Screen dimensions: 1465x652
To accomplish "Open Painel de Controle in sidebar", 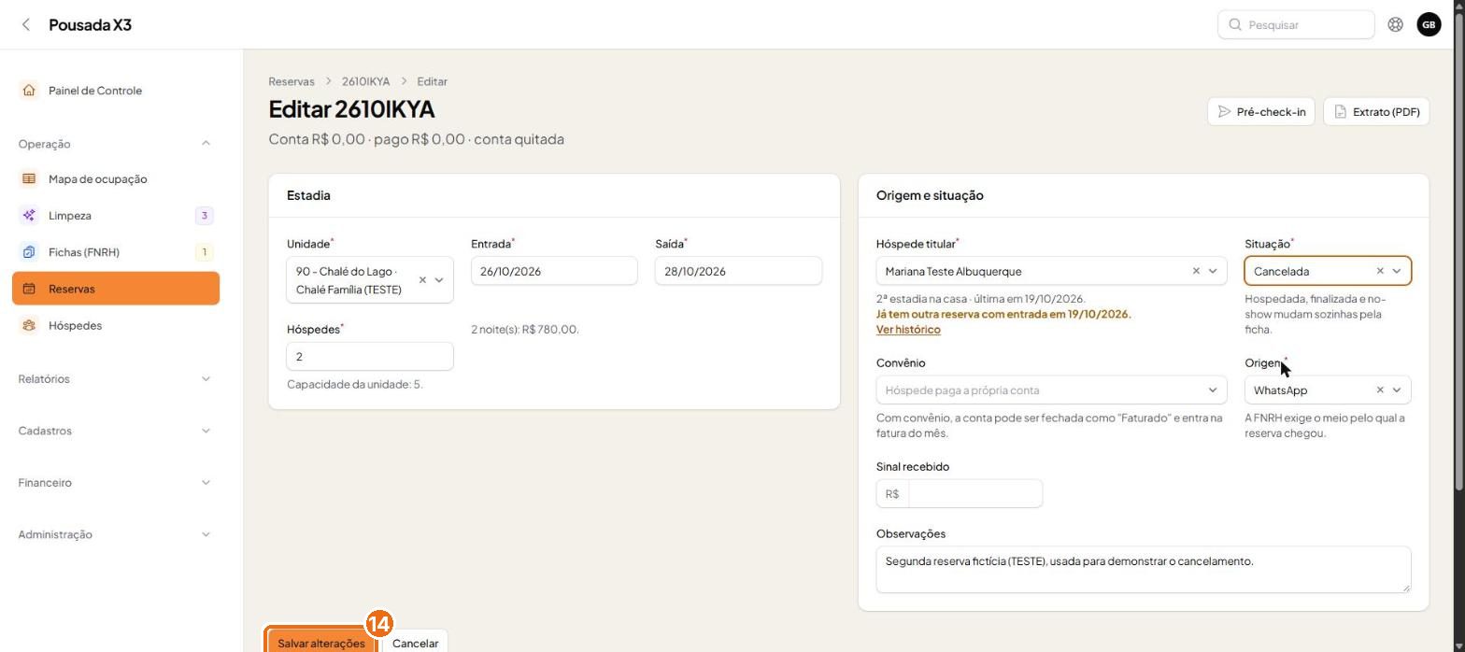I will coord(116,91).
